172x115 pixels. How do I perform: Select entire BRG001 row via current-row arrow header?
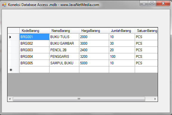[13, 37]
